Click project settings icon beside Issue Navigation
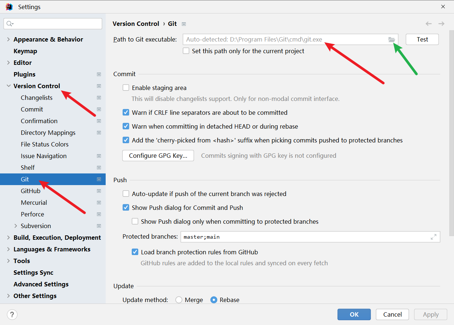The image size is (454, 325). (x=99, y=156)
